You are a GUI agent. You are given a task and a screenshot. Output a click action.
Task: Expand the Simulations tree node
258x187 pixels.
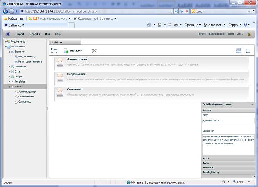coord(10,67)
